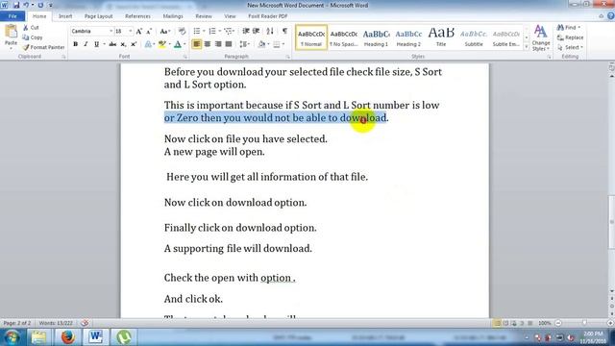615x346 pixels.
Task: Click the word count in status bar
Action: pos(56,323)
